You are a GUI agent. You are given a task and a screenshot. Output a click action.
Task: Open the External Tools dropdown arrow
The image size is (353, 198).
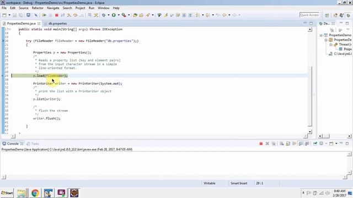pos(129,15)
